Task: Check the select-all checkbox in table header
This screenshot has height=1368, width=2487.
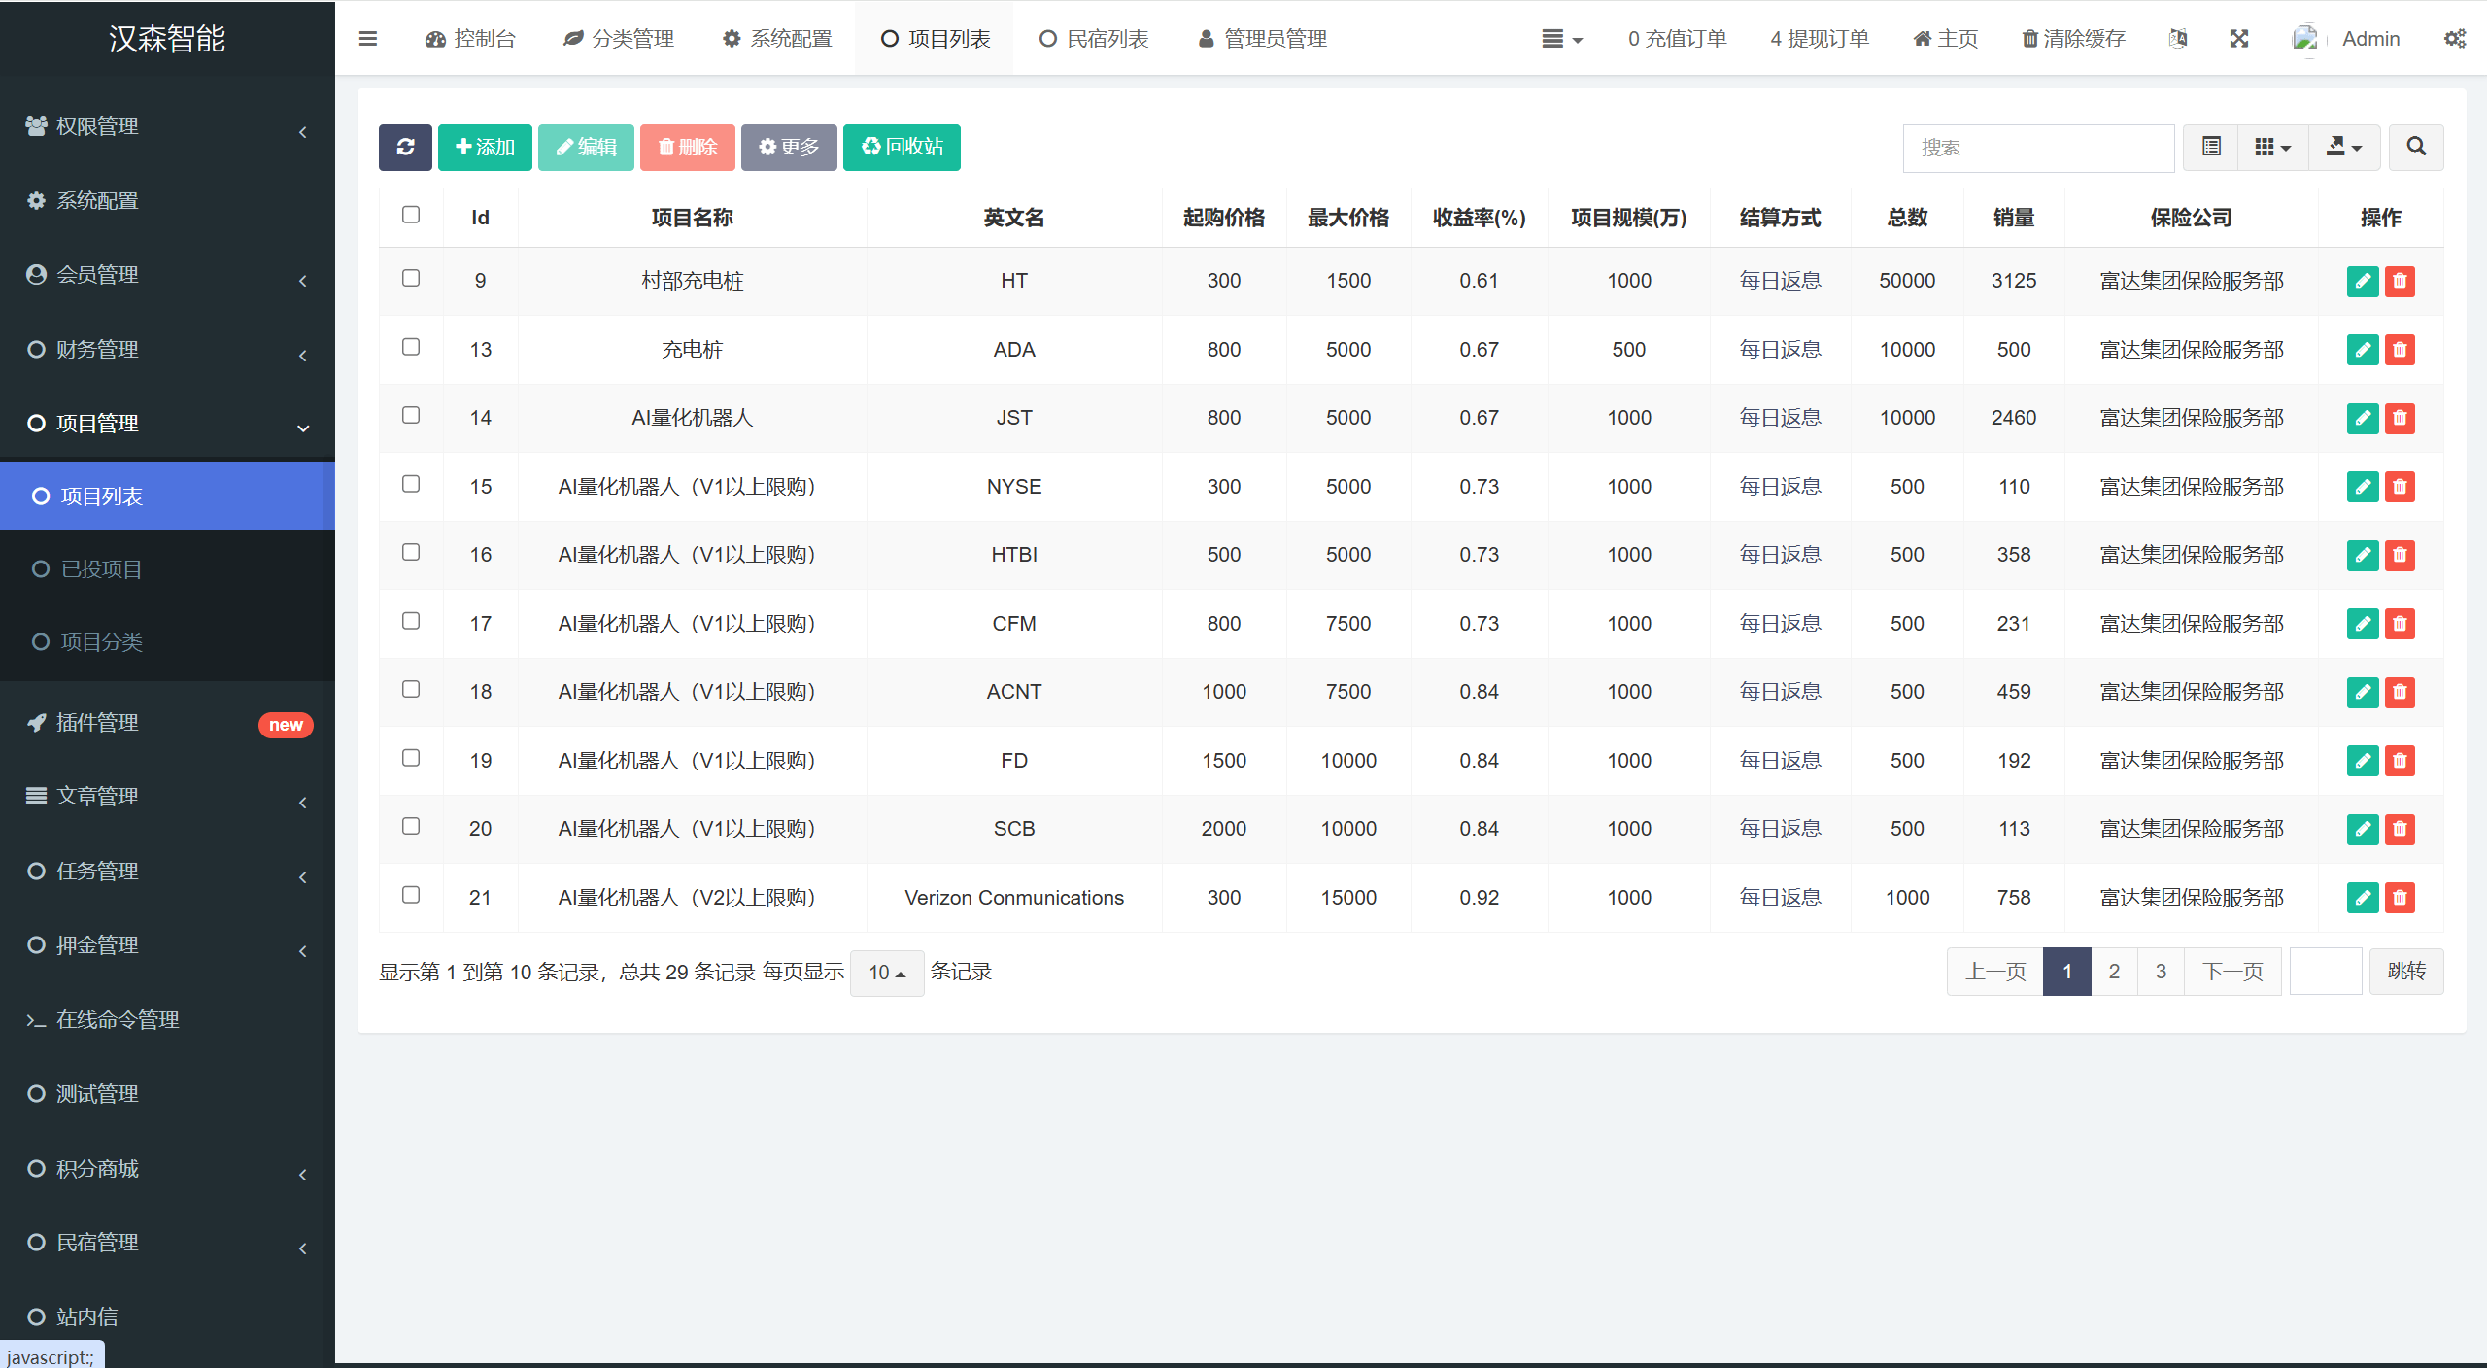Action: click(x=411, y=215)
